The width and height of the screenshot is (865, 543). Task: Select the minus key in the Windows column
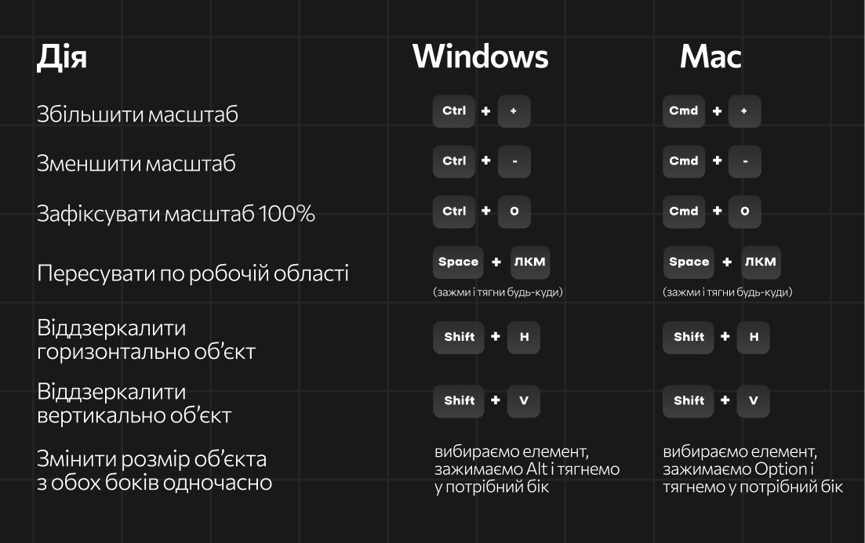pos(514,161)
